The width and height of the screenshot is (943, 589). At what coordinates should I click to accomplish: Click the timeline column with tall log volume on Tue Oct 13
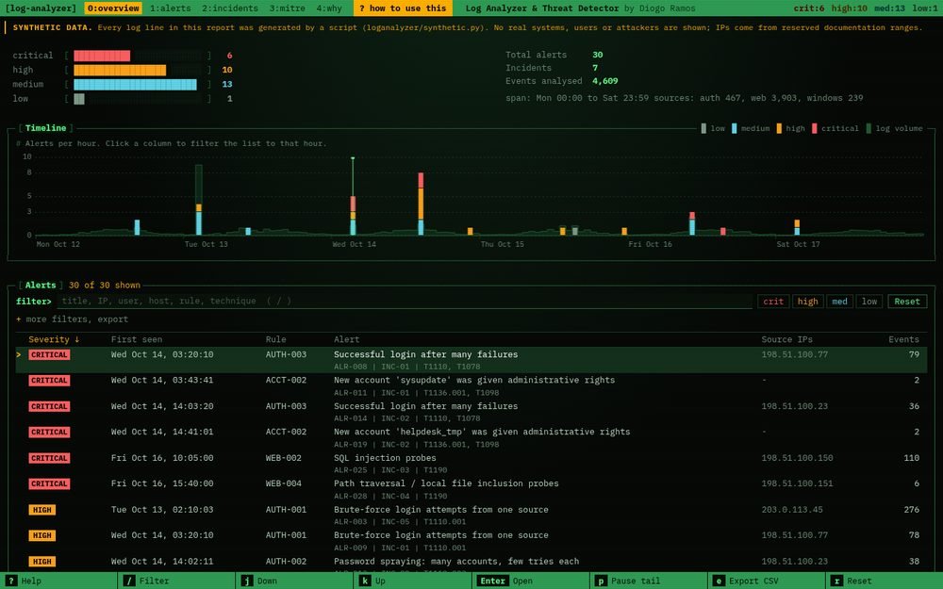(x=198, y=200)
